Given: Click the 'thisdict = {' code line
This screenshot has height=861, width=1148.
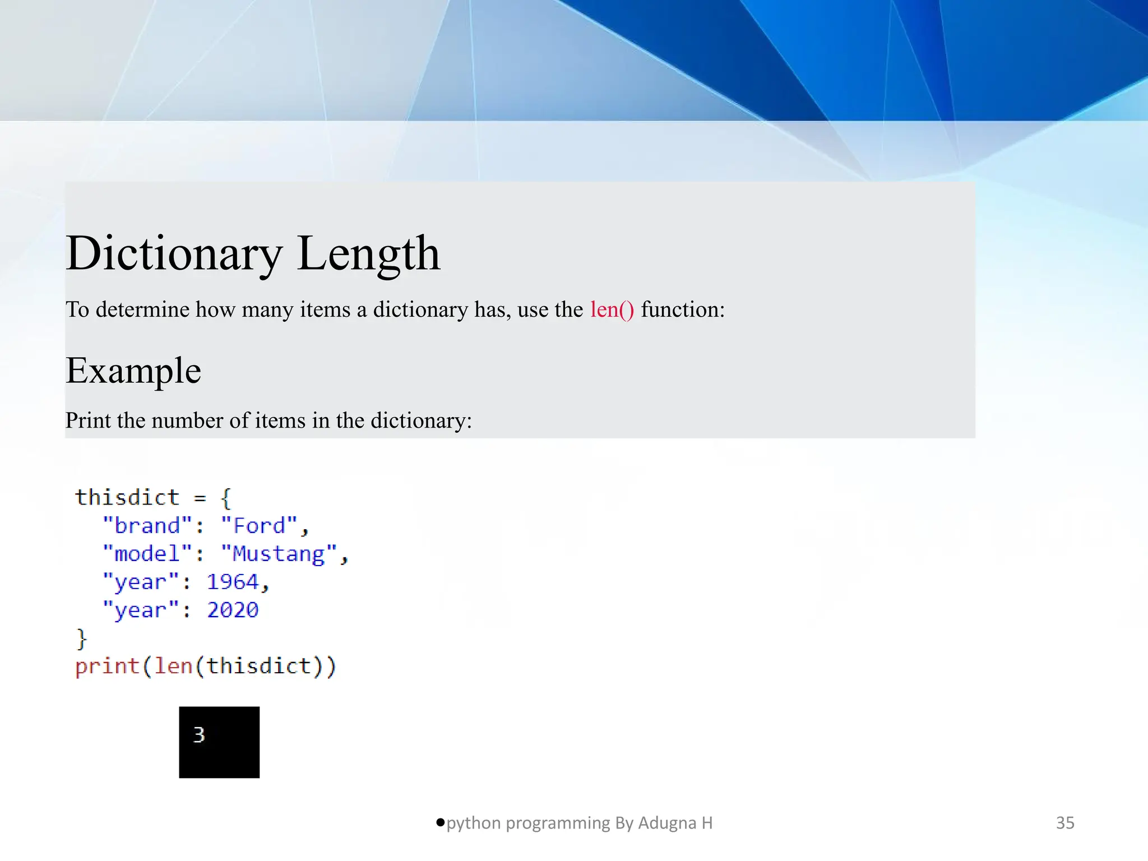Looking at the screenshot, I should point(153,498).
